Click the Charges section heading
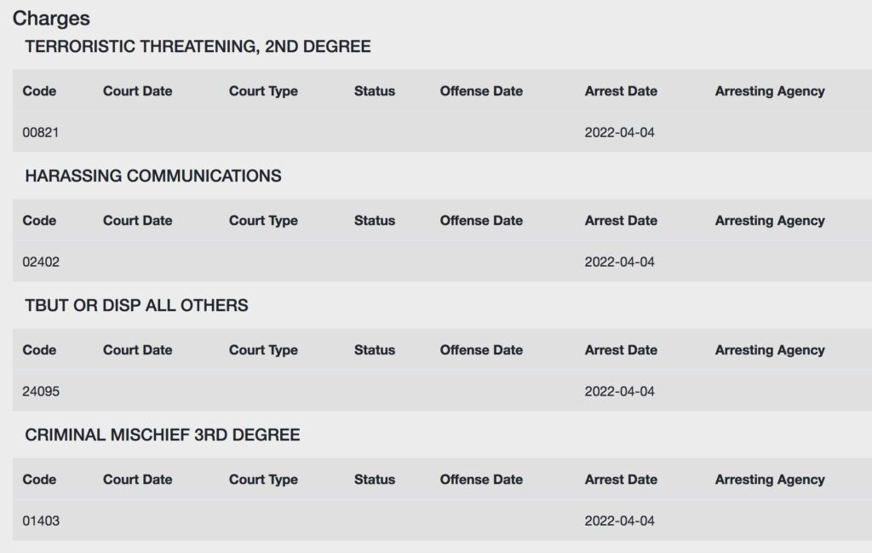 point(51,19)
